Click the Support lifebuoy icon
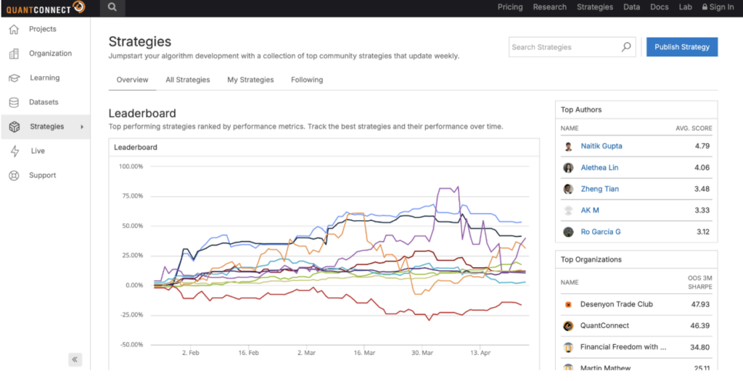743x381 pixels. click(x=15, y=175)
